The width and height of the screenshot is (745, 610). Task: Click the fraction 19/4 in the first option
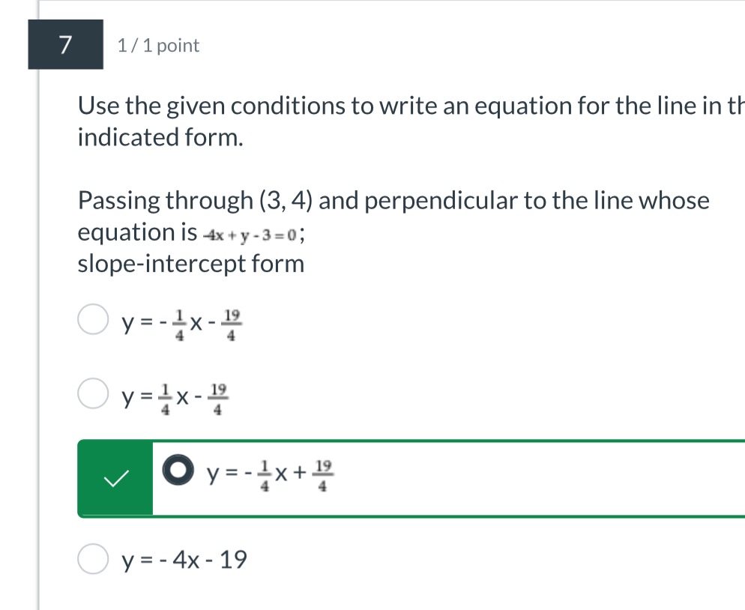coord(232,325)
